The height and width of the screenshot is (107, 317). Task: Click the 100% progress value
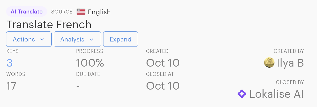(x=90, y=63)
